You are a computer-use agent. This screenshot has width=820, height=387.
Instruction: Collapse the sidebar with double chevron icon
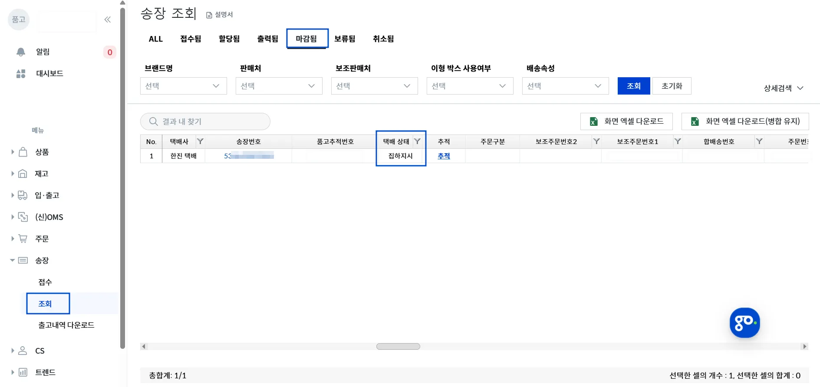(108, 20)
